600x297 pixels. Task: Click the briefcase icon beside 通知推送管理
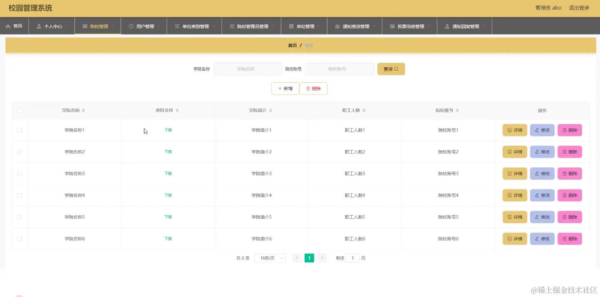coord(337,26)
